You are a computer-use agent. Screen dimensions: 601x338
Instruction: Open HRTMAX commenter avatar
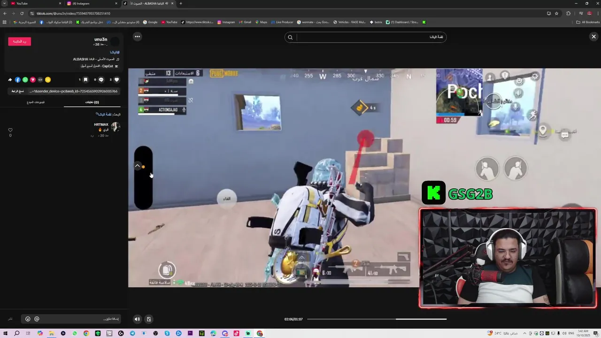point(115,127)
